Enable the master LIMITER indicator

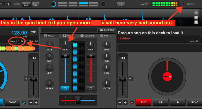(x=184, y=4)
